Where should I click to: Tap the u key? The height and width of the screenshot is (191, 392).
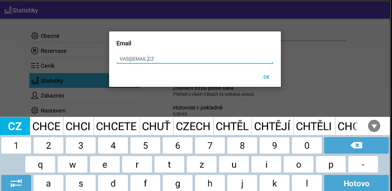(234, 165)
